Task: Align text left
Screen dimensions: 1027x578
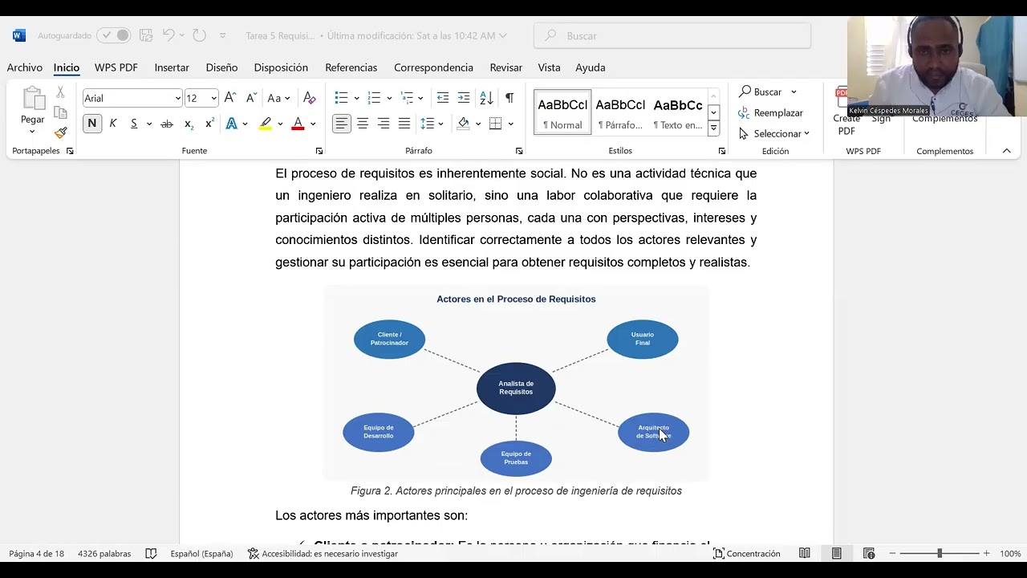Action: pyautogui.click(x=342, y=124)
